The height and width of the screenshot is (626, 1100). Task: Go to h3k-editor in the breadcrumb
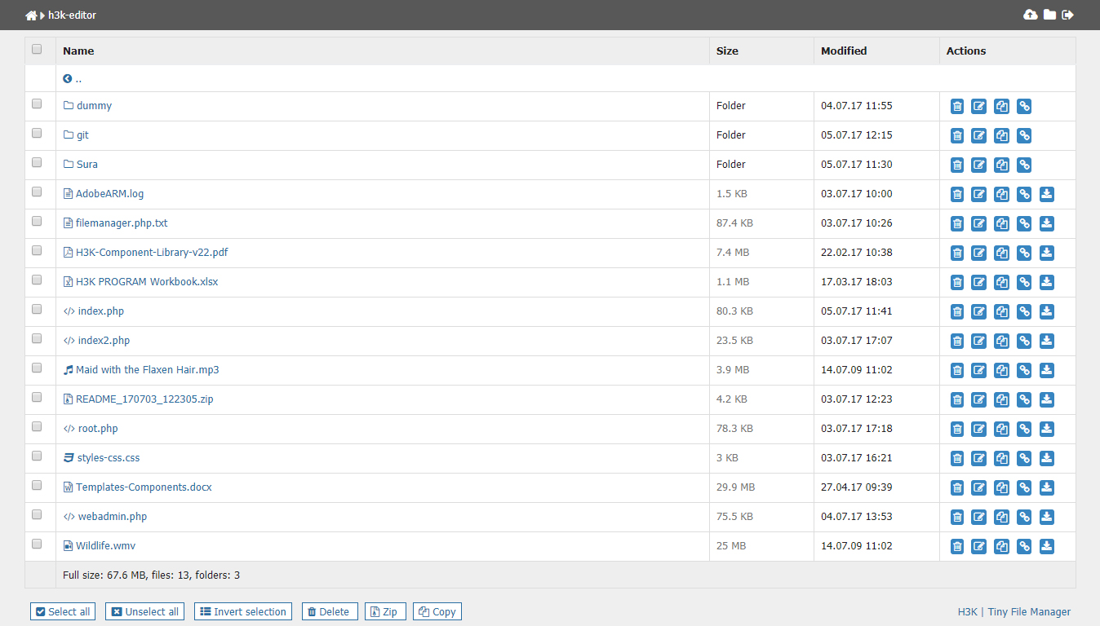click(72, 15)
